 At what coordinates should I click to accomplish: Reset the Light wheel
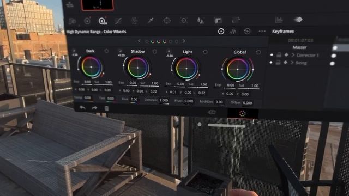pyautogui.click(x=205, y=52)
